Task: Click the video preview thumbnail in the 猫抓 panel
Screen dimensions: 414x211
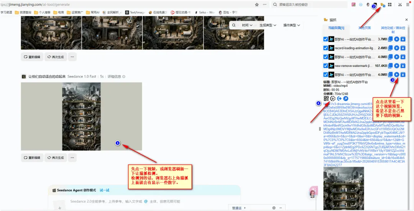Action: pyautogui.click(x=343, y=188)
